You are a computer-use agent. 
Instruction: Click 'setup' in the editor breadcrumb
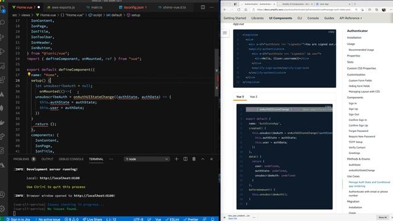136,15
